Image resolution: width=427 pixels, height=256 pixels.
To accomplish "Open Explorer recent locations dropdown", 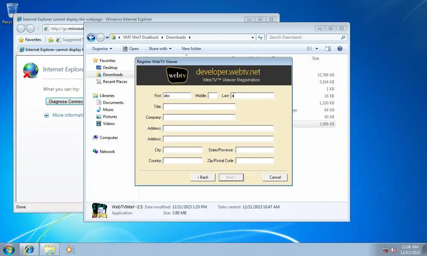I will click(x=107, y=38).
